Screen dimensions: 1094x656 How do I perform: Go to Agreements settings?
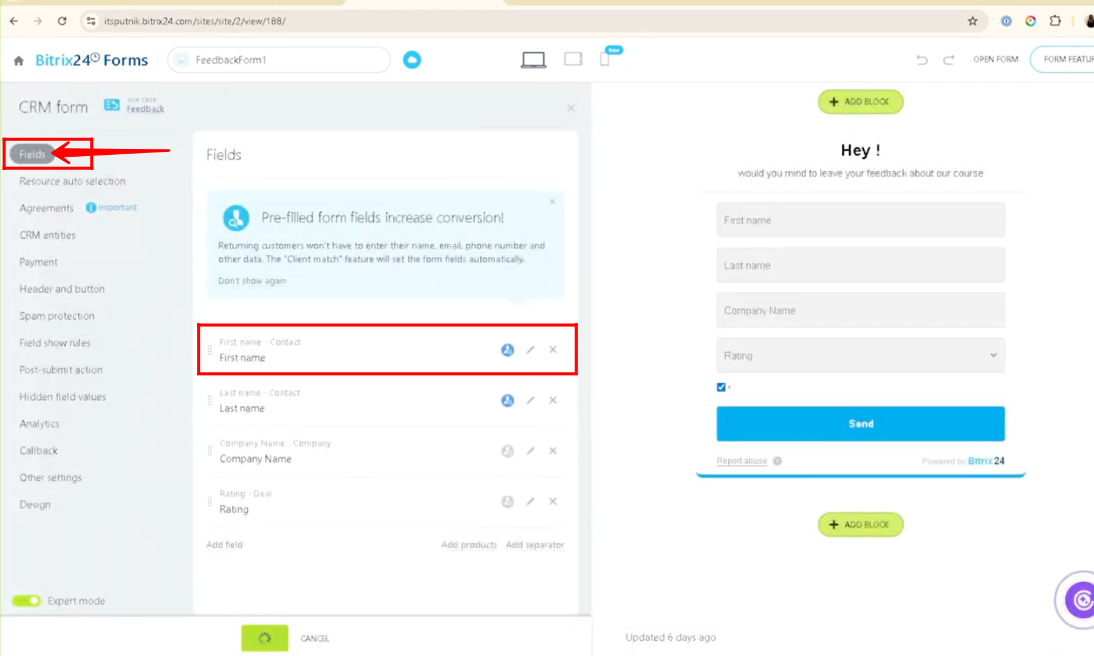pos(46,208)
